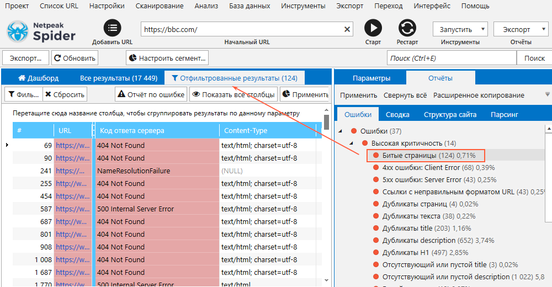Click the results table vertical scrollbar
Screen dimensions: 552x287
pos(326,194)
